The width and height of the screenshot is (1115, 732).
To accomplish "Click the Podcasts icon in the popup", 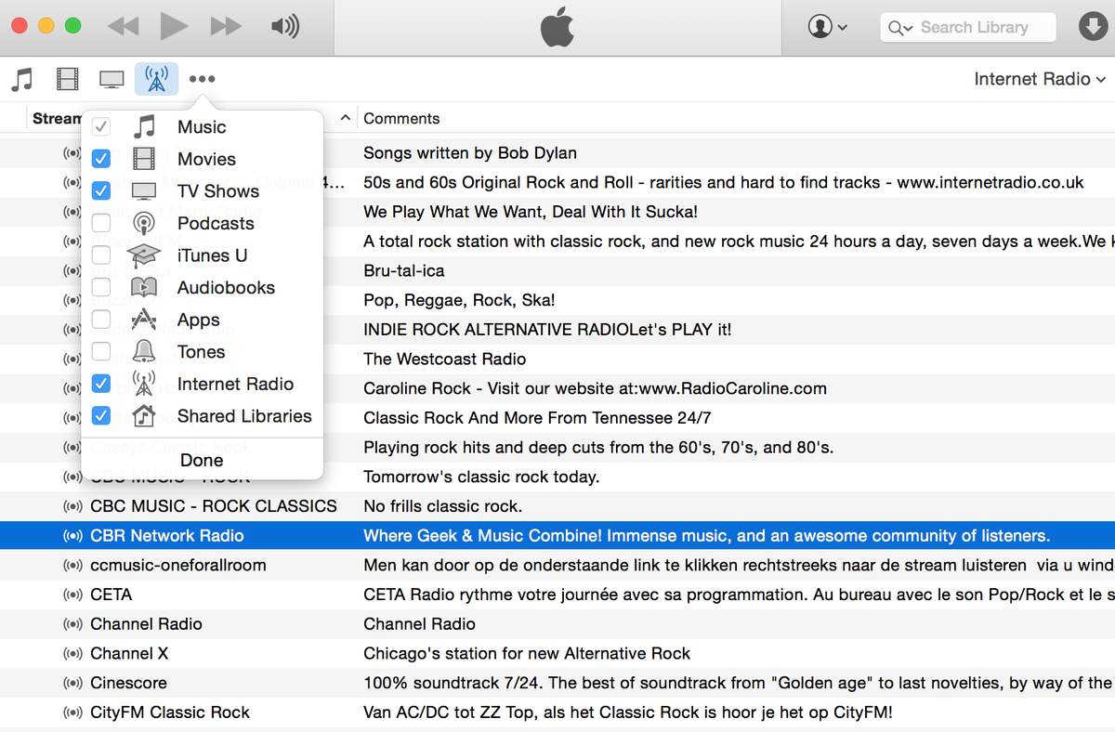I will [144, 223].
